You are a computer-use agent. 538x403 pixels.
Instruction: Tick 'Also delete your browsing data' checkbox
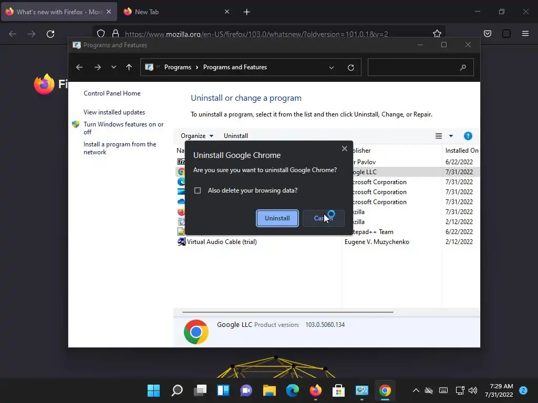[198, 190]
